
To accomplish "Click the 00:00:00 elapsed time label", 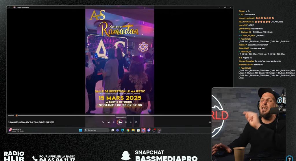I will [x=11, y=116].
